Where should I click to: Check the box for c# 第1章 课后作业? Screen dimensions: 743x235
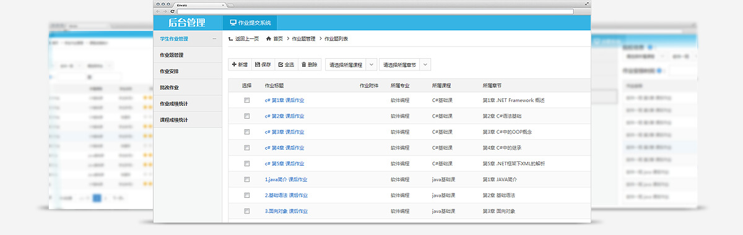pyautogui.click(x=246, y=100)
